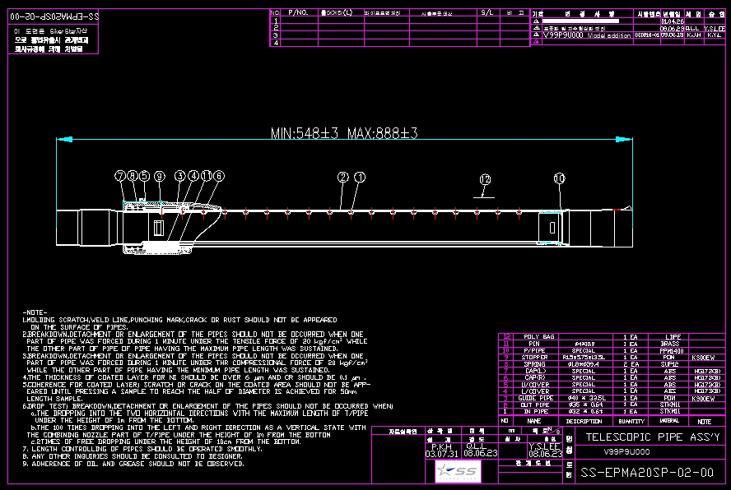Select balloon number 12 callout

click(x=486, y=179)
